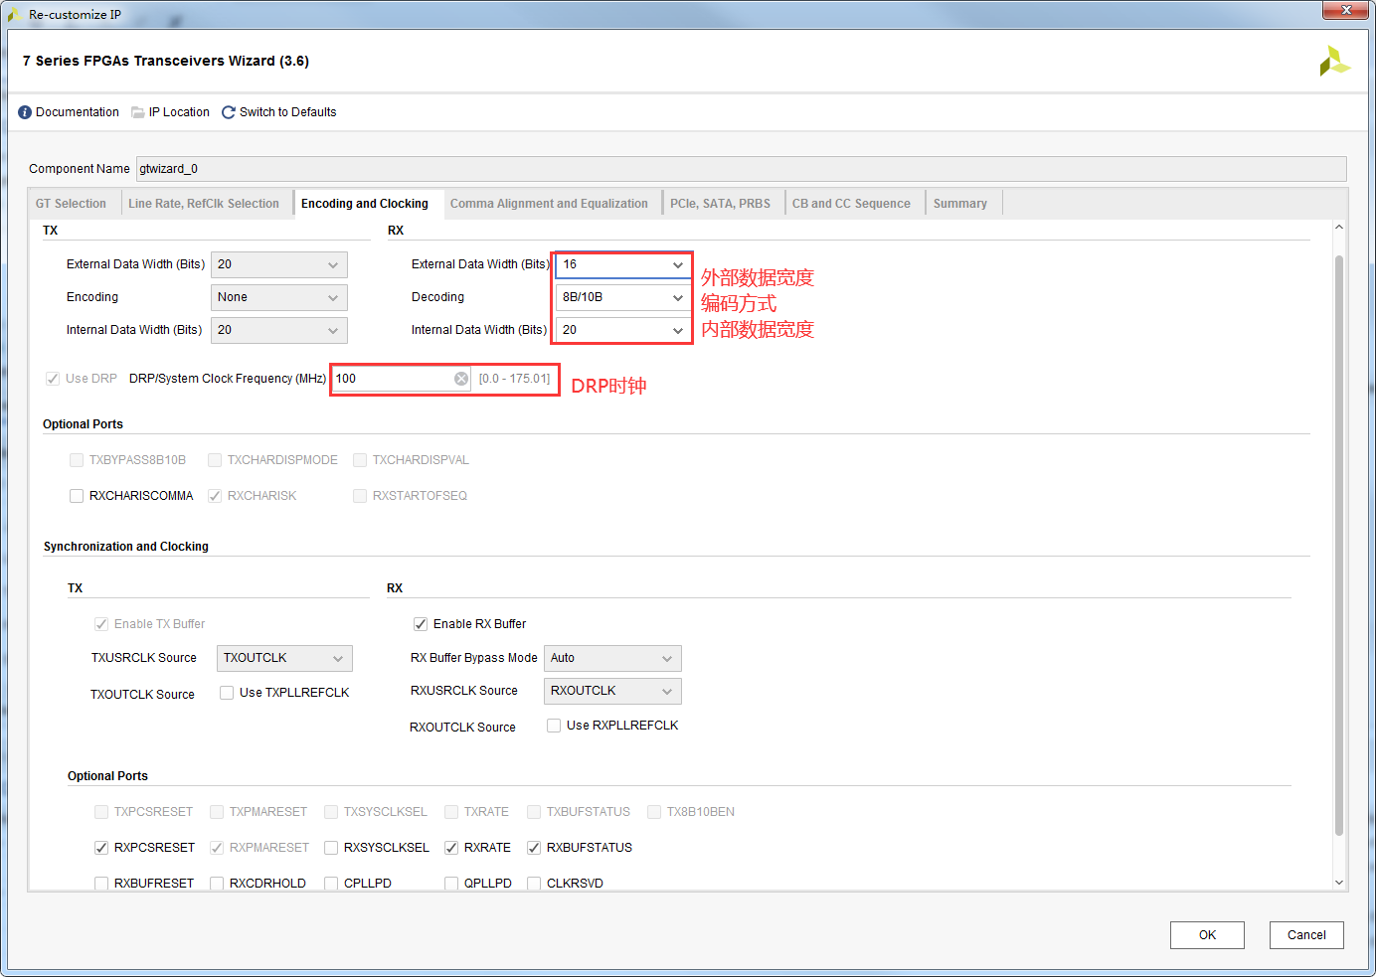
Task: Open TX External Data Width dropdown
Action: pos(279,264)
